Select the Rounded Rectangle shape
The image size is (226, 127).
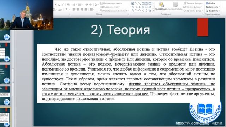(150, 4)
